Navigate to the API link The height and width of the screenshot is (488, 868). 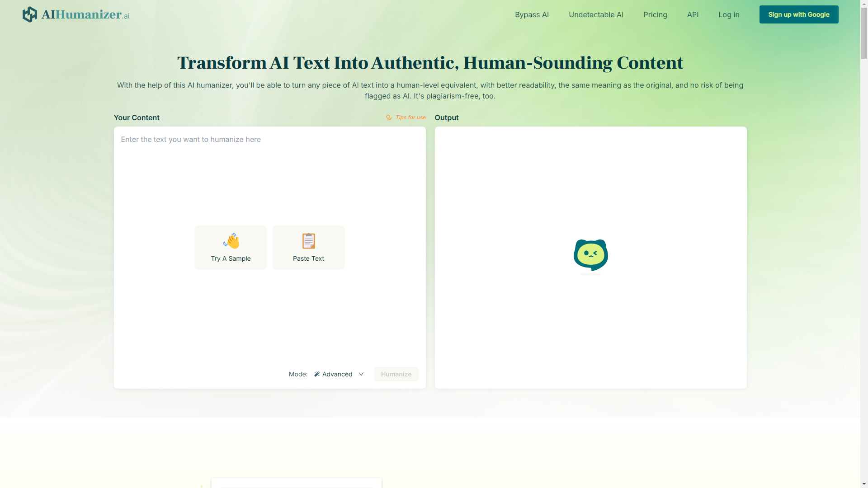click(693, 14)
